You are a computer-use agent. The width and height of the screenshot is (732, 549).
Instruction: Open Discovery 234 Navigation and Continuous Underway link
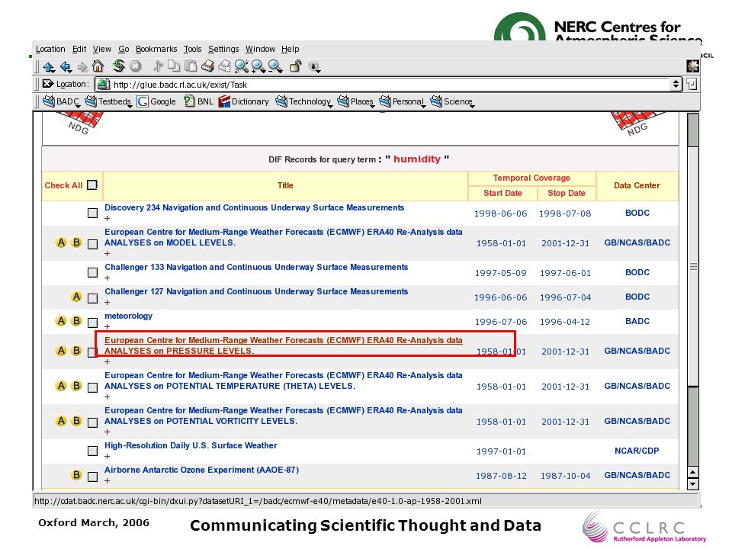coord(255,207)
